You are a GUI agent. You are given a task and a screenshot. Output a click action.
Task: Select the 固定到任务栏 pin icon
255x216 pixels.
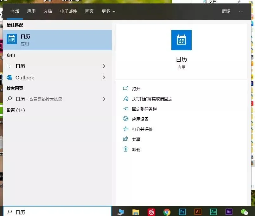coord(125,109)
